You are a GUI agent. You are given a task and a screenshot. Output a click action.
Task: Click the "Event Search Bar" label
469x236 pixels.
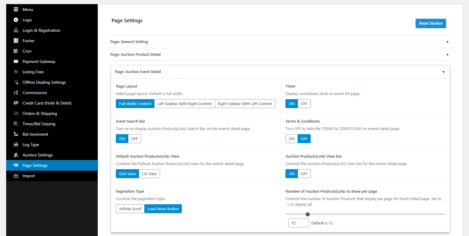(x=131, y=121)
